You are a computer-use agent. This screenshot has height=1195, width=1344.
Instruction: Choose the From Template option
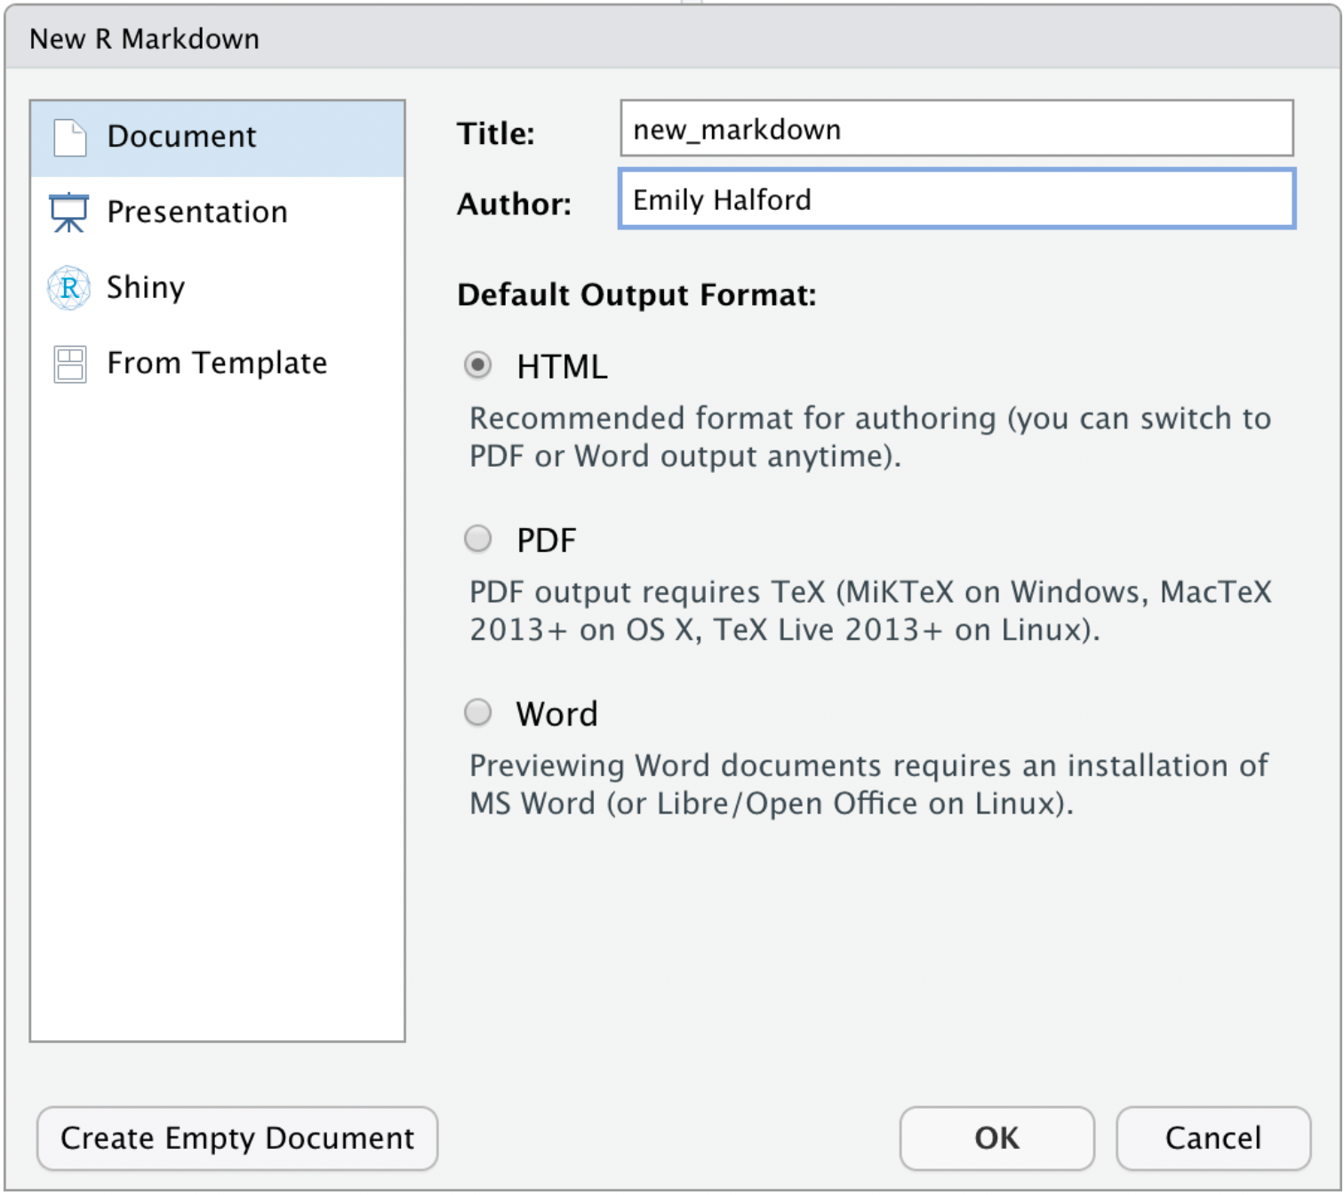217,364
